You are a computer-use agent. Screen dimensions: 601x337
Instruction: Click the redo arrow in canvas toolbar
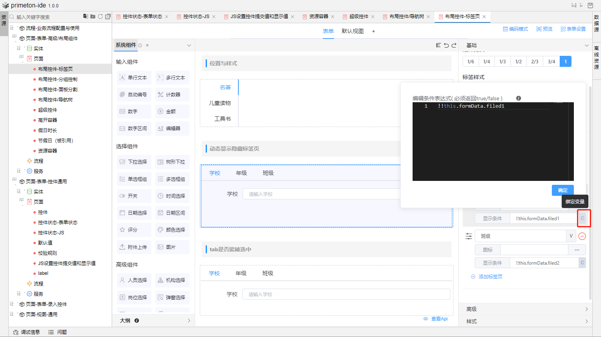(x=454, y=45)
